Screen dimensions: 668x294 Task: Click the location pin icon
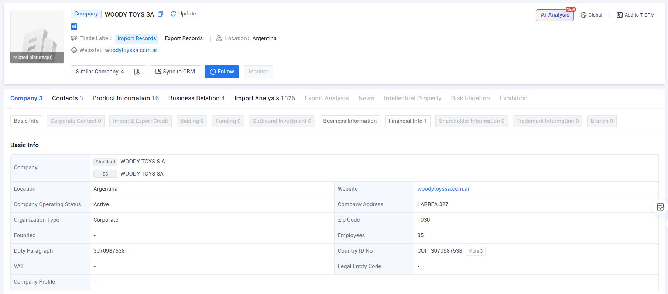tap(219, 38)
